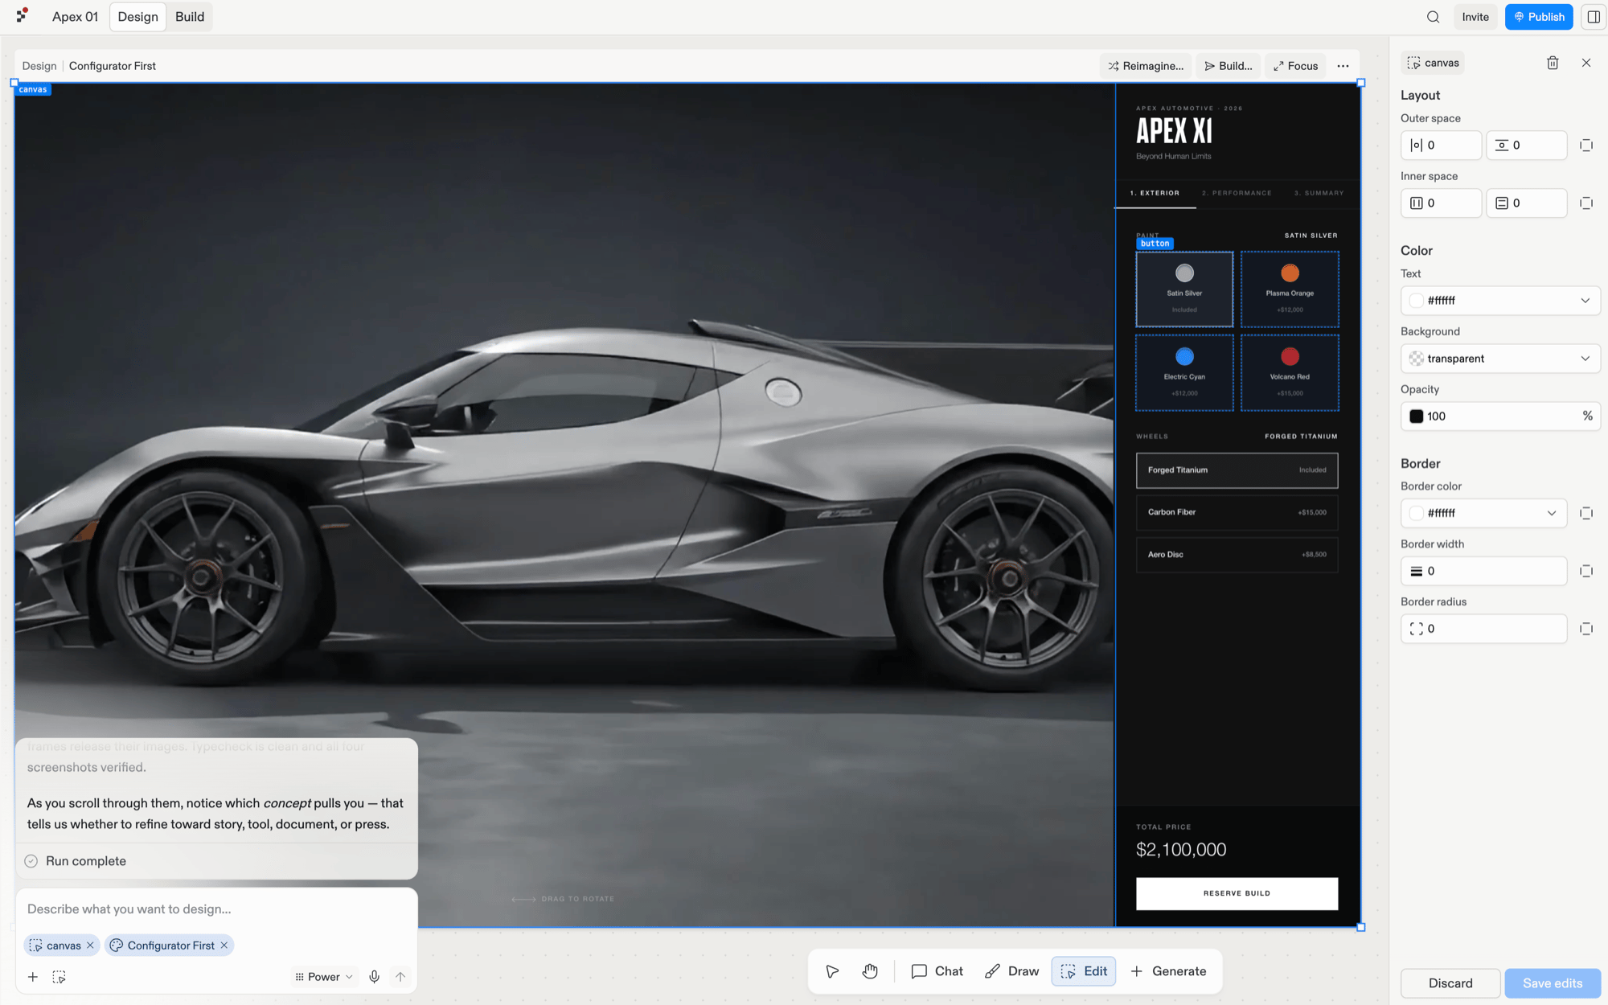Toggle per-corner border radius option

click(1586, 629)
